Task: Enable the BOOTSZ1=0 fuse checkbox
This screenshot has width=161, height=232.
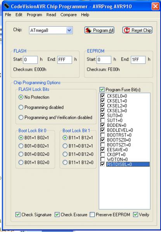Action: click(x=102, y=145)
